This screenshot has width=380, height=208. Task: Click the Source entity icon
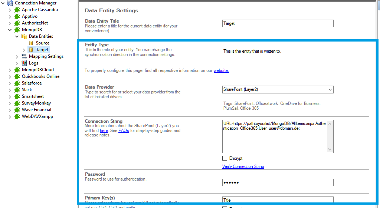click(x=31, y=43)
